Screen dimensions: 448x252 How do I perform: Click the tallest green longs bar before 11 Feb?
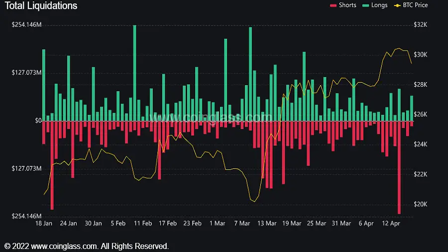pos(134,73)
